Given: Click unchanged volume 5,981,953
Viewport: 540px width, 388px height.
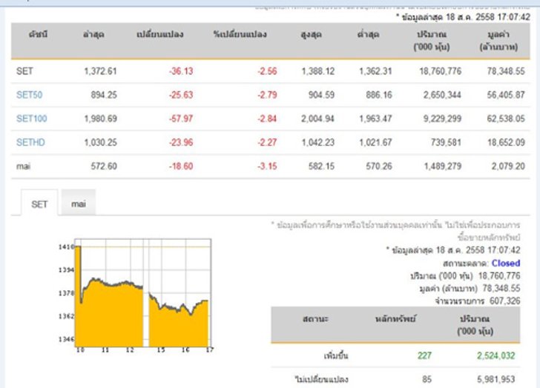Looking at the screenshot, I should point(496,379).
